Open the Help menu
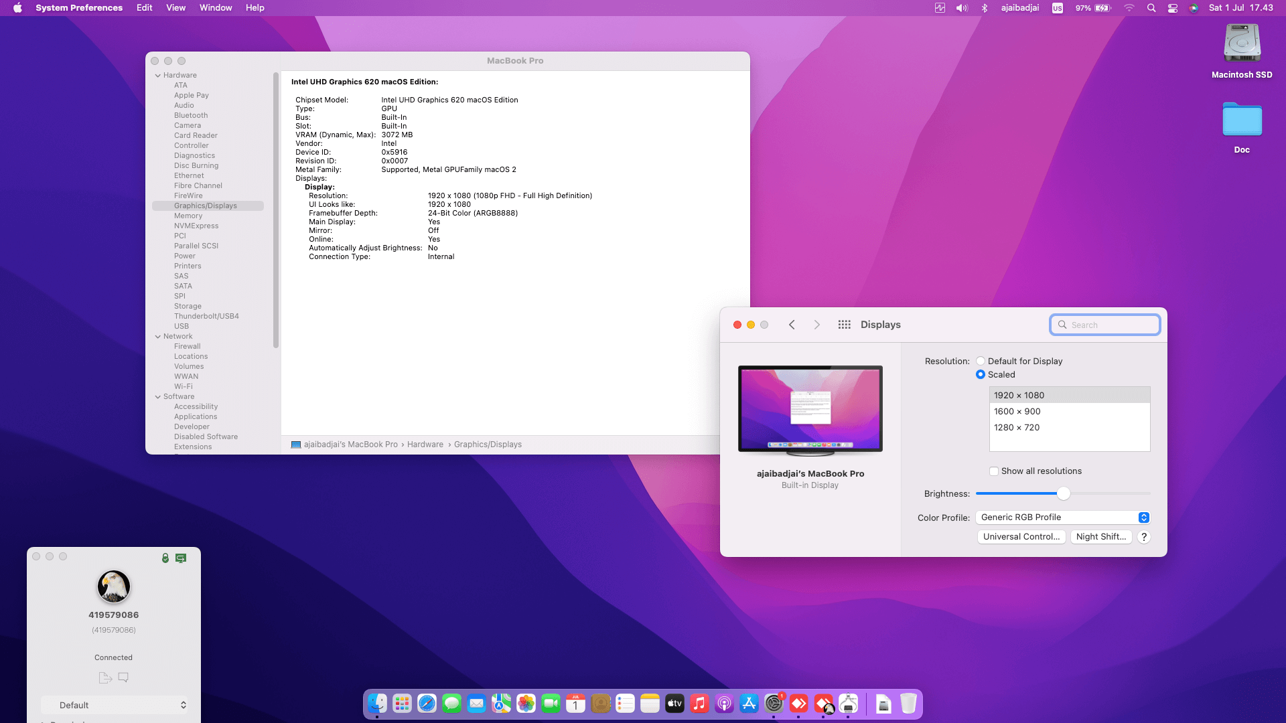Image resolution: width=1286 pixels, height=723 pixels. (x=255, y=8)
